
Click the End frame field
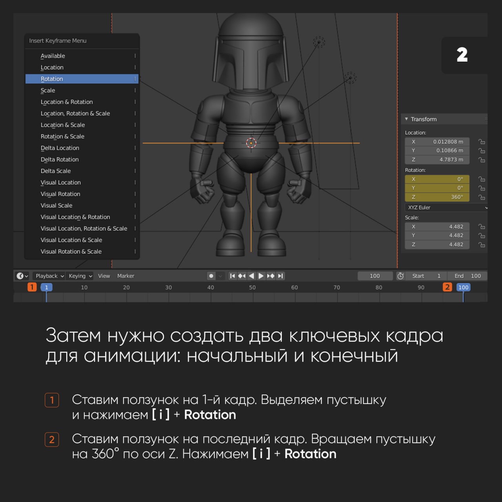click(467, 276)
